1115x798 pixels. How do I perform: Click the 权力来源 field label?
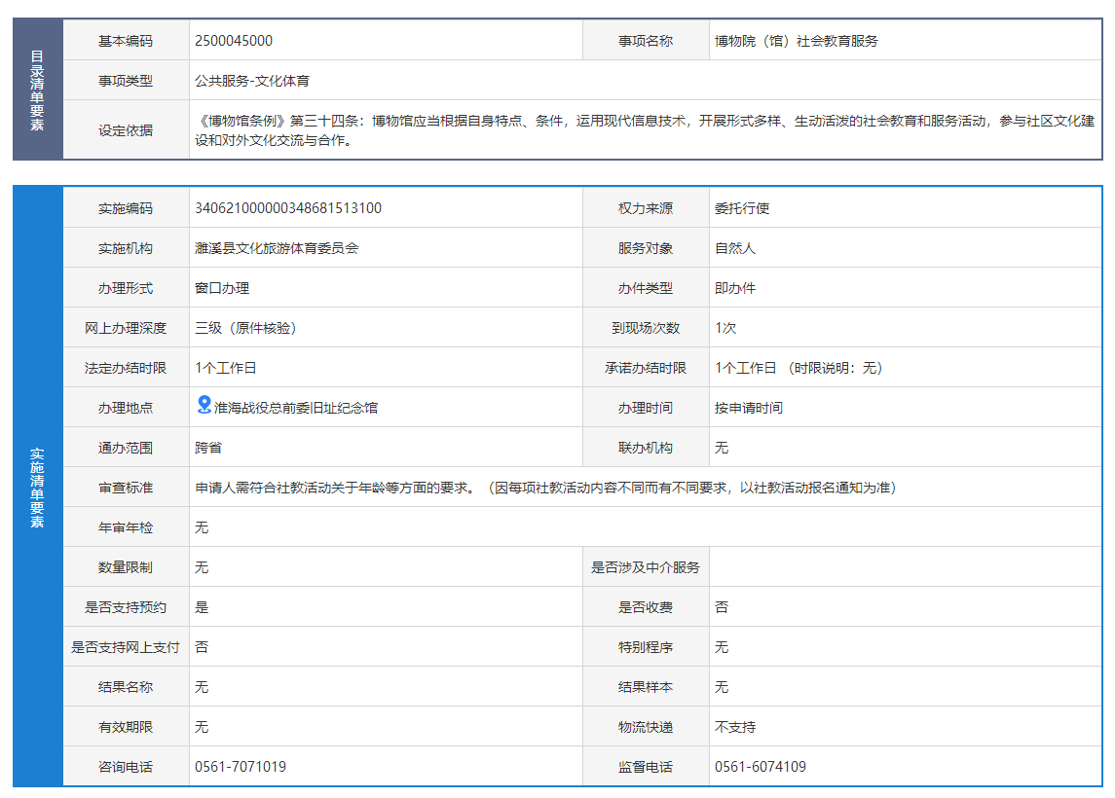646,208
